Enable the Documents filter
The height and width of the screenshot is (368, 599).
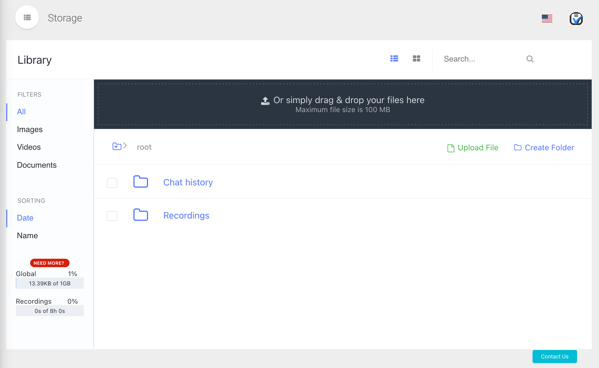37,165
